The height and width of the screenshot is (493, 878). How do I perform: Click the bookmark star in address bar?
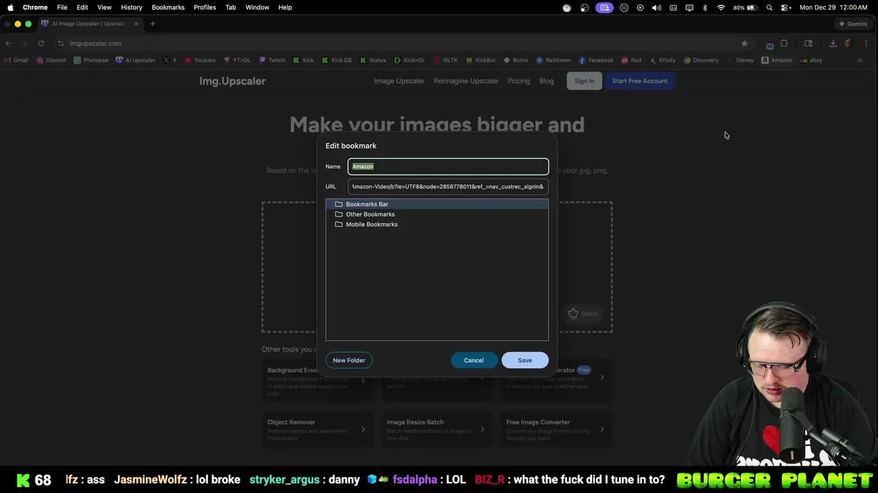point(744,43)
